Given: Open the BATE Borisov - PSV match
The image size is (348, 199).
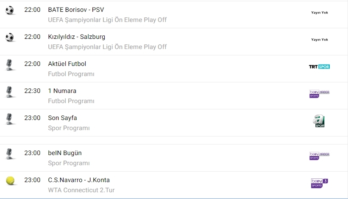Looking at the screenshot, I should pyautogui.click(x=76, y=10).
